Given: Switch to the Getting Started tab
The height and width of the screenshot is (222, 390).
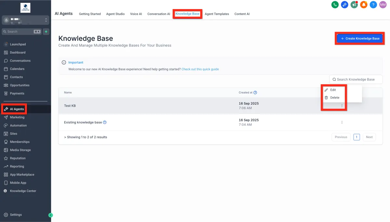Looking at the screenshot, I should point(90,14).
